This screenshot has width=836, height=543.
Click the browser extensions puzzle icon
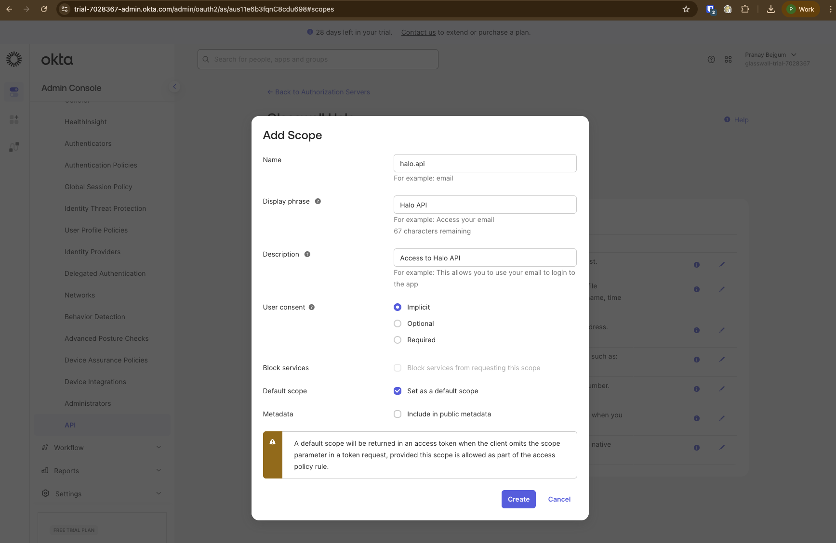745,9
